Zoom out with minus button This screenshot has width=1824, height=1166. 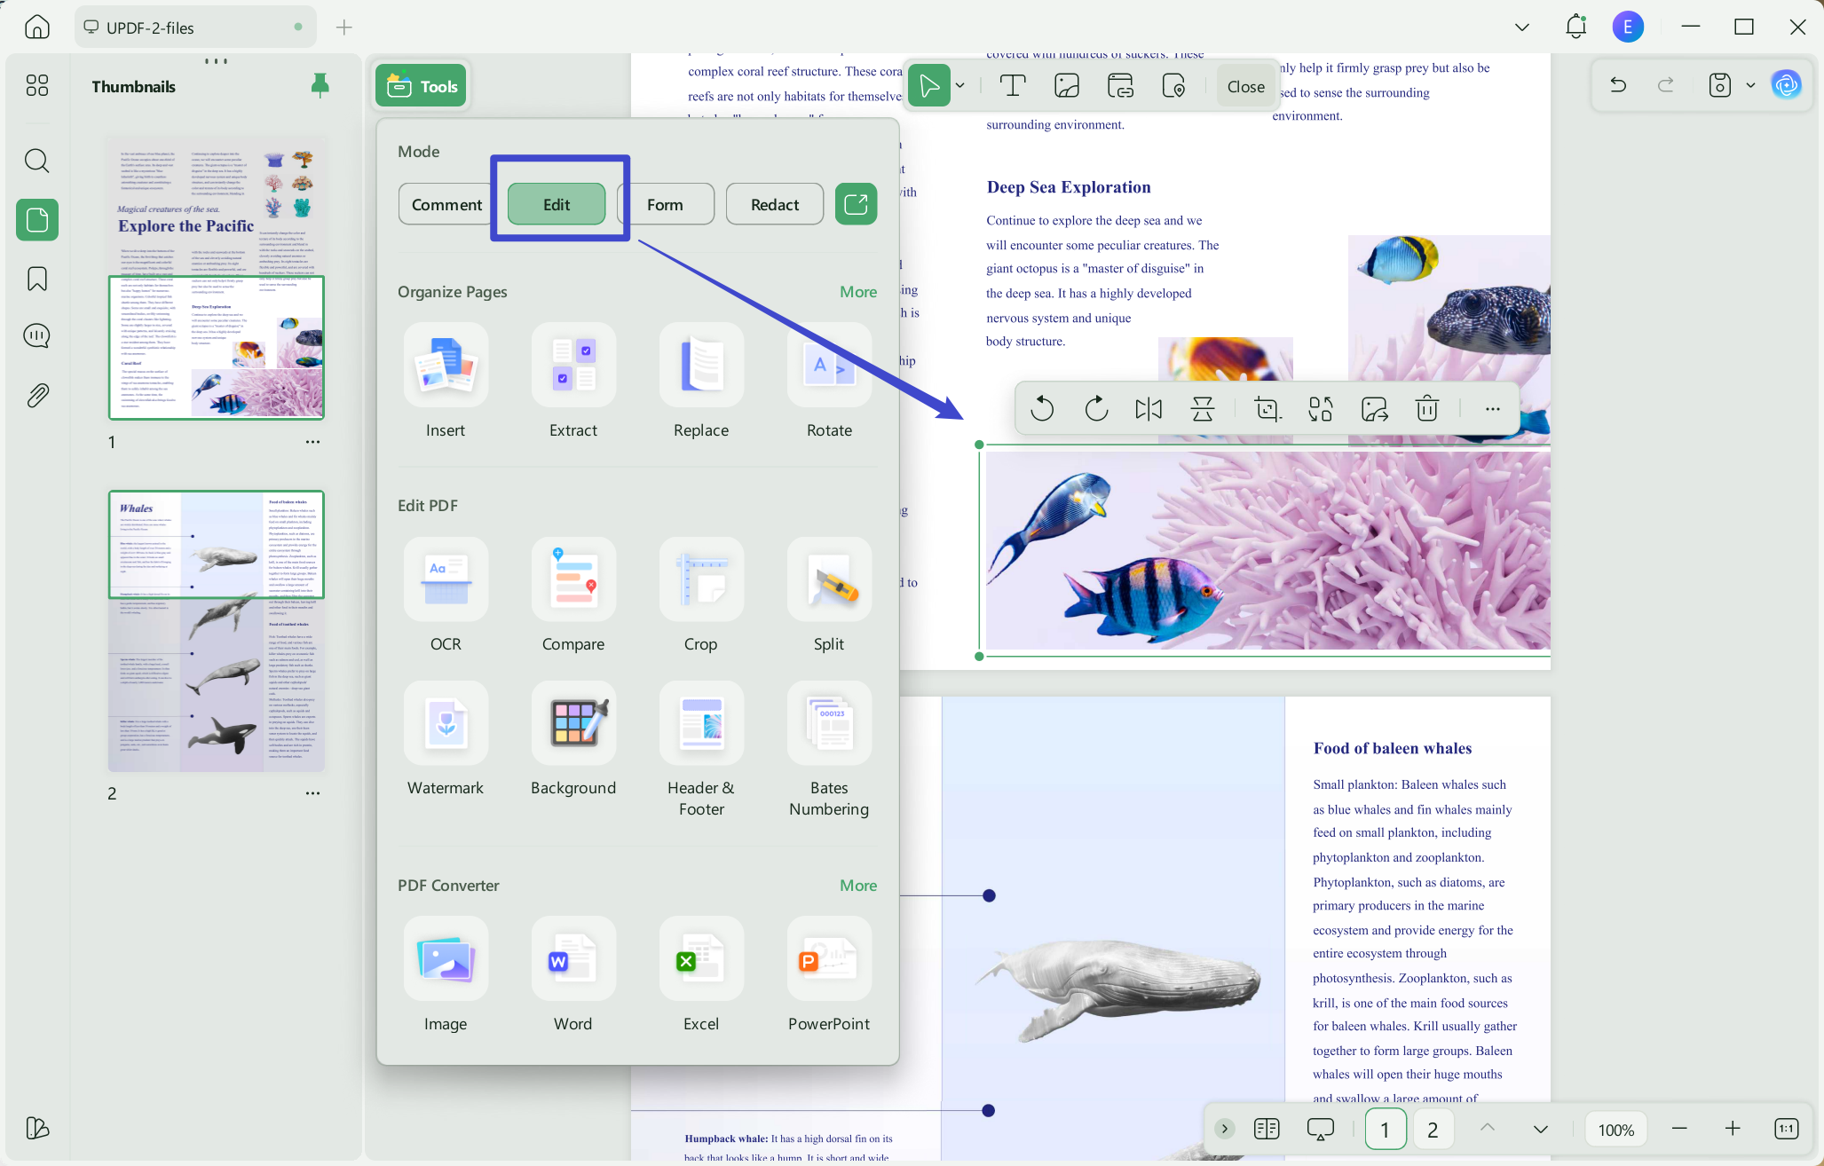coord(1678,1129)
